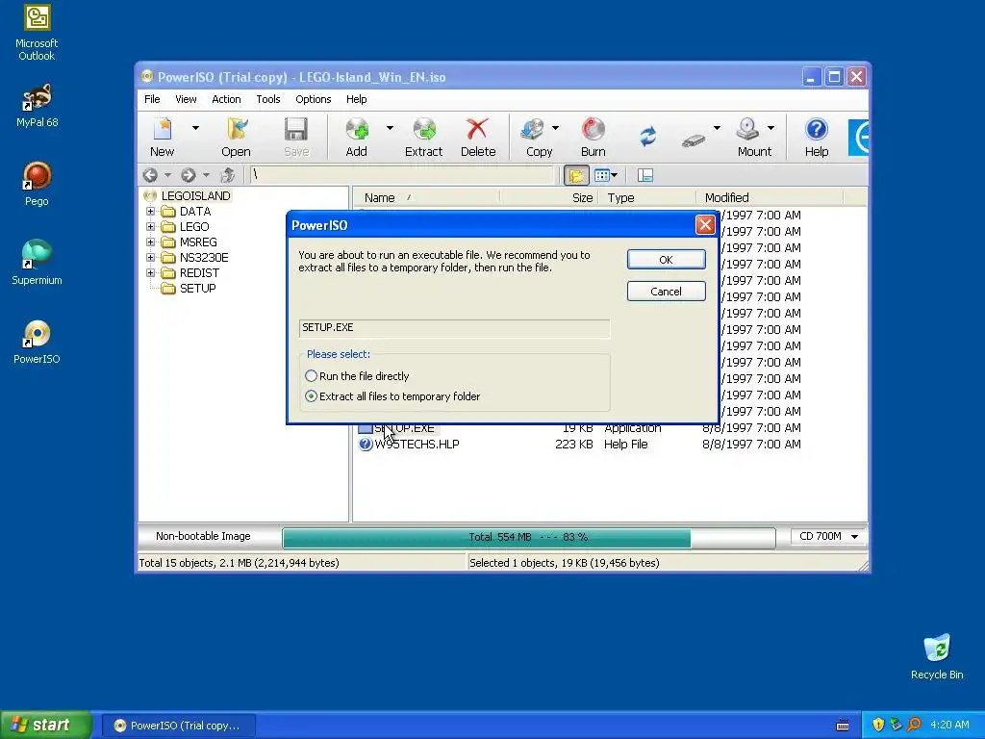Sort file list by Modified column

point(770,197)
